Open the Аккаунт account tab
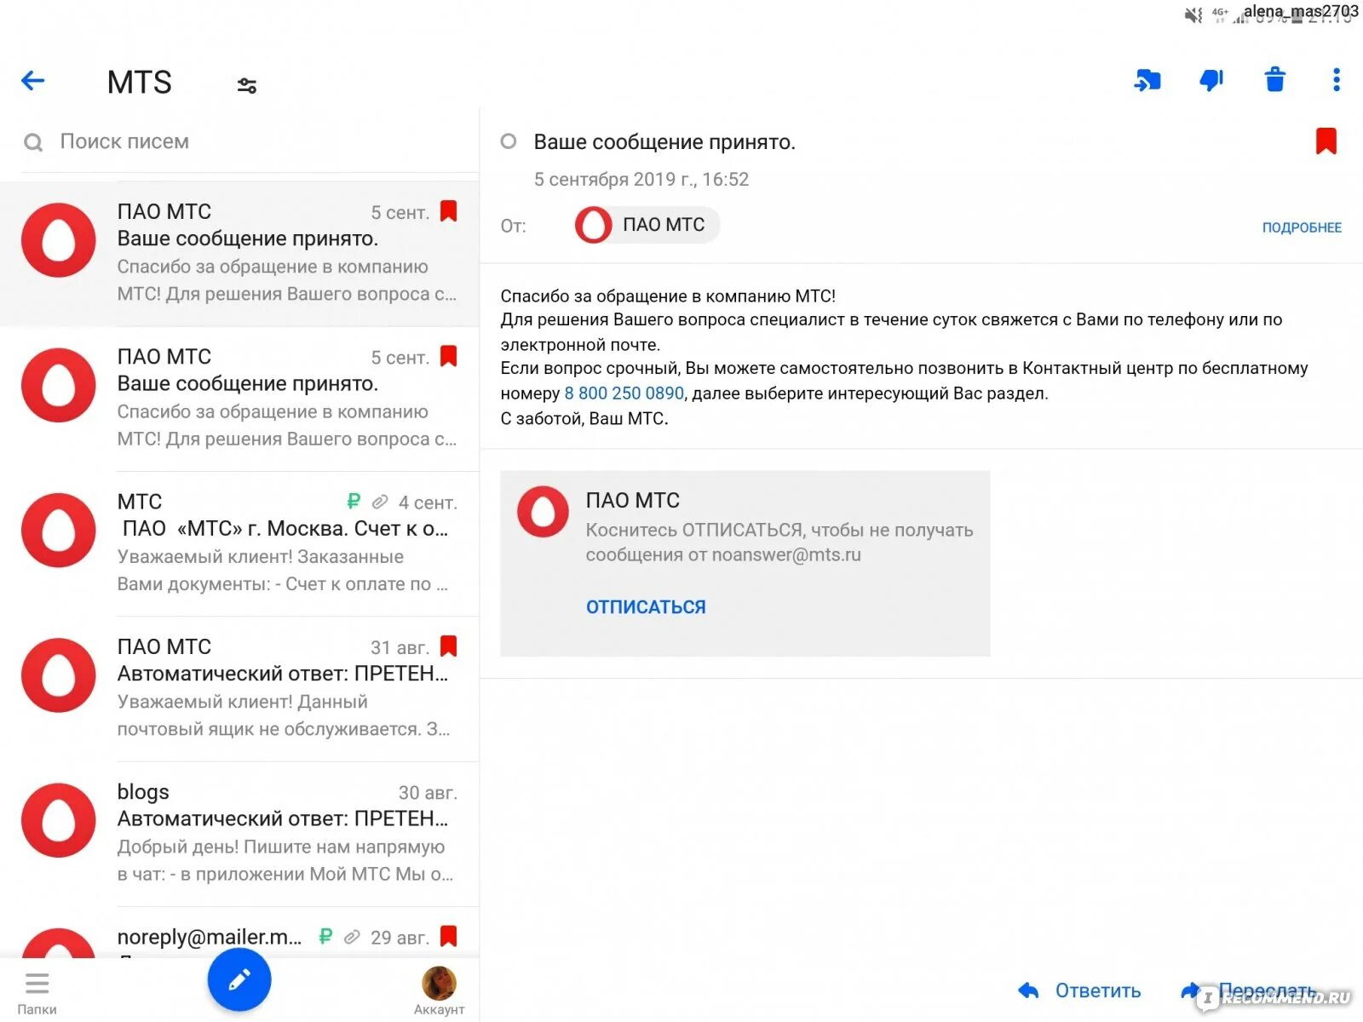The height and width of the screenshot is (1022, 1363). [x=439, y=992]
